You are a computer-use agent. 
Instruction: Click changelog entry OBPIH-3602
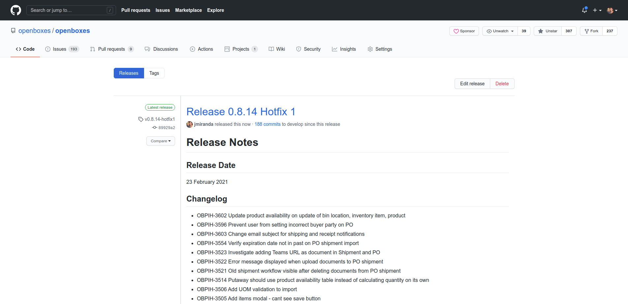coord(301,215)
